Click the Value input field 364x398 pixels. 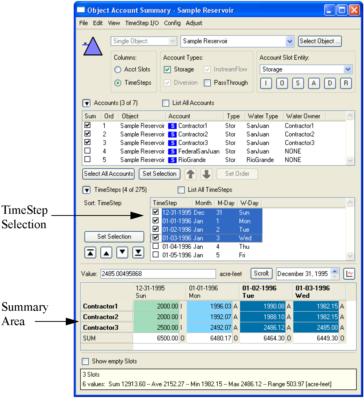pos(158,274)
